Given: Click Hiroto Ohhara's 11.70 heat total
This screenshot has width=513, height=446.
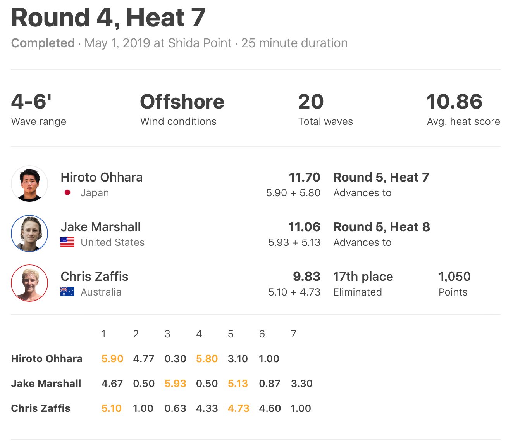Looking at the screenshot, I should [x=304, y=177].
